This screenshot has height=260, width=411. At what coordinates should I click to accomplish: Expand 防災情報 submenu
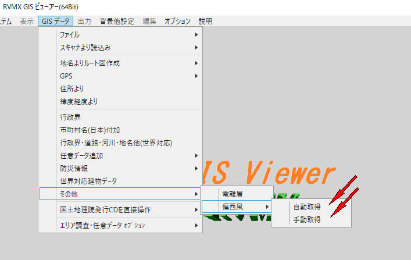(73, 168)
